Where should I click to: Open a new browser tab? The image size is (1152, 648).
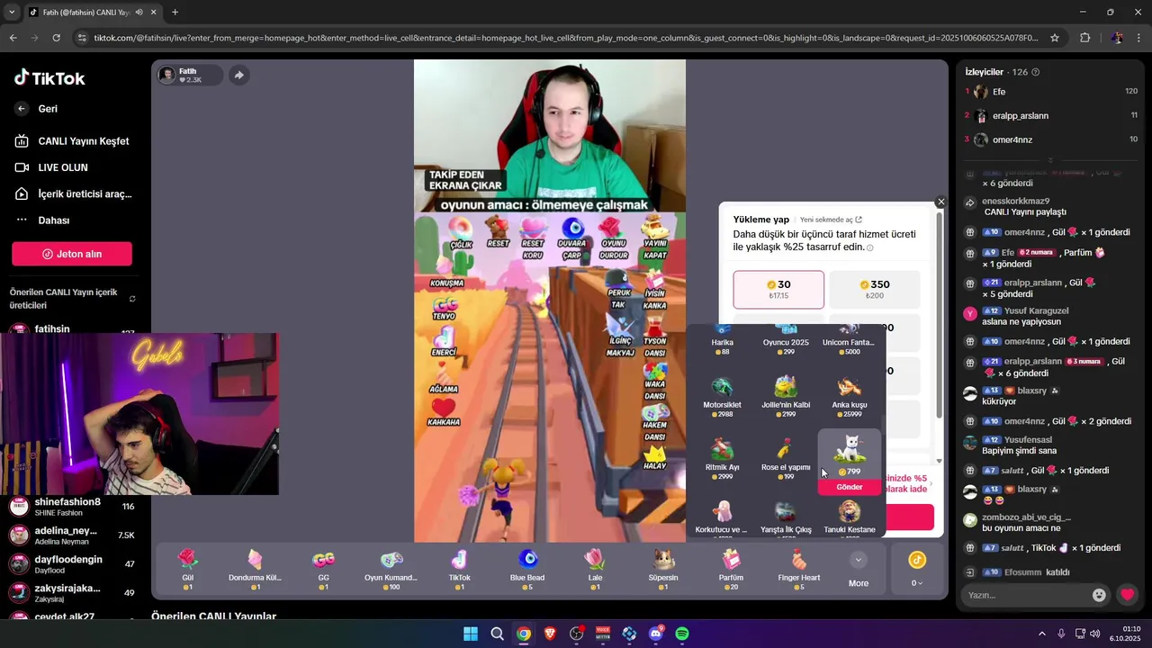tap(175, 13)
